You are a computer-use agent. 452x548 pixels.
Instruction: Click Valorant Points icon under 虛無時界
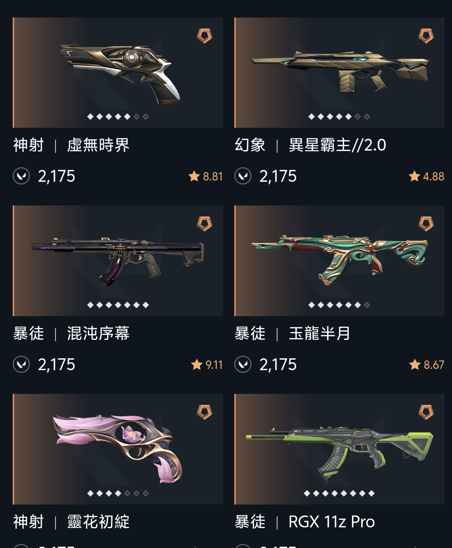click(x=22, y=176)
